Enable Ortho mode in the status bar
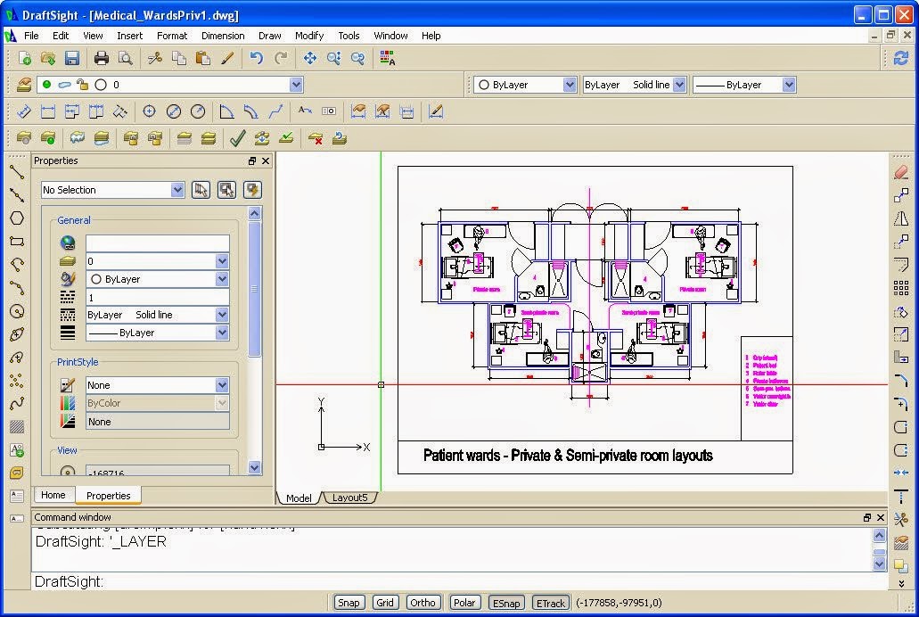 point(423,603)
